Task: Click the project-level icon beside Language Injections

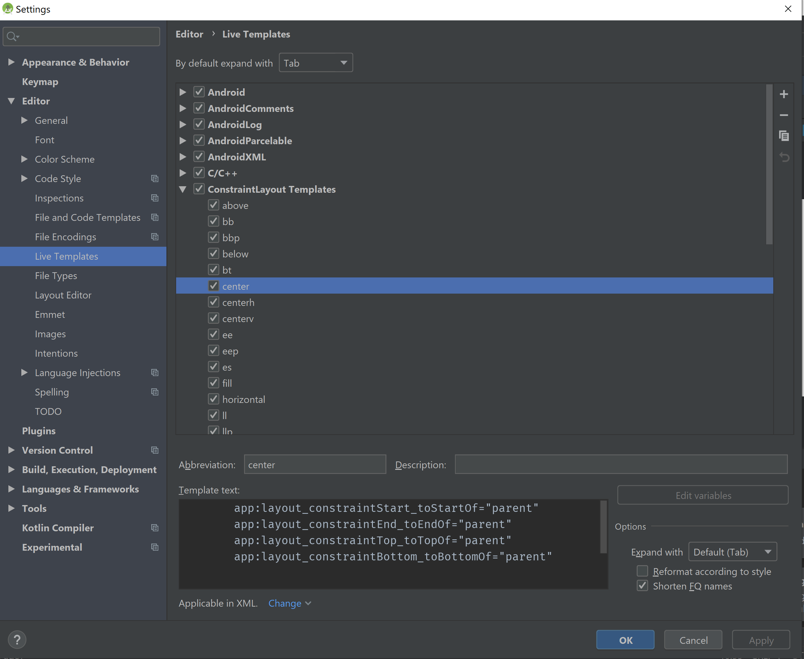Action: click(x=154, y=373)
